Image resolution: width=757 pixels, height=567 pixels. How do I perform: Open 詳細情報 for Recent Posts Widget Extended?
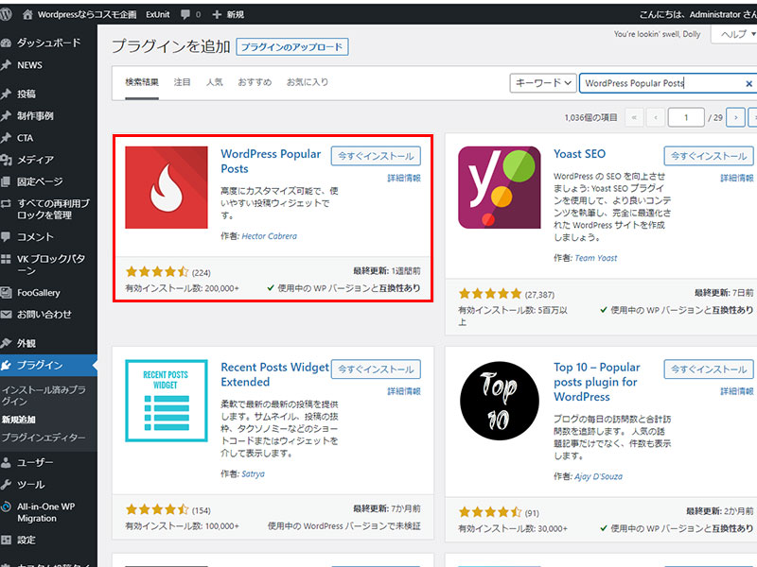coord(404,391)
